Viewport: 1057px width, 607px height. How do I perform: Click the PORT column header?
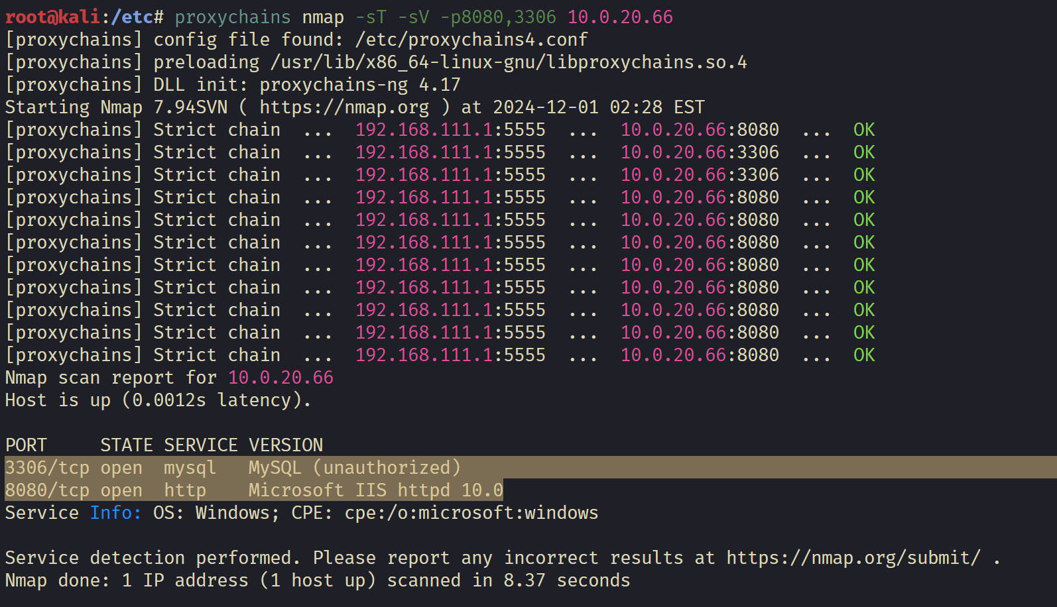click(26, 445)
